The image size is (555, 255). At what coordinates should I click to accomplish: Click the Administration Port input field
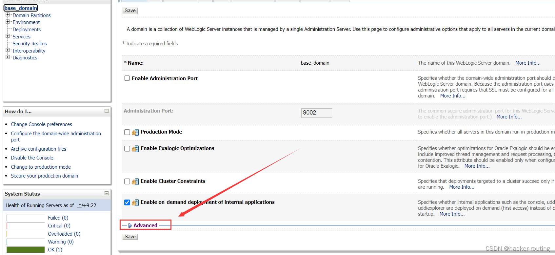(x=316, y=113)
